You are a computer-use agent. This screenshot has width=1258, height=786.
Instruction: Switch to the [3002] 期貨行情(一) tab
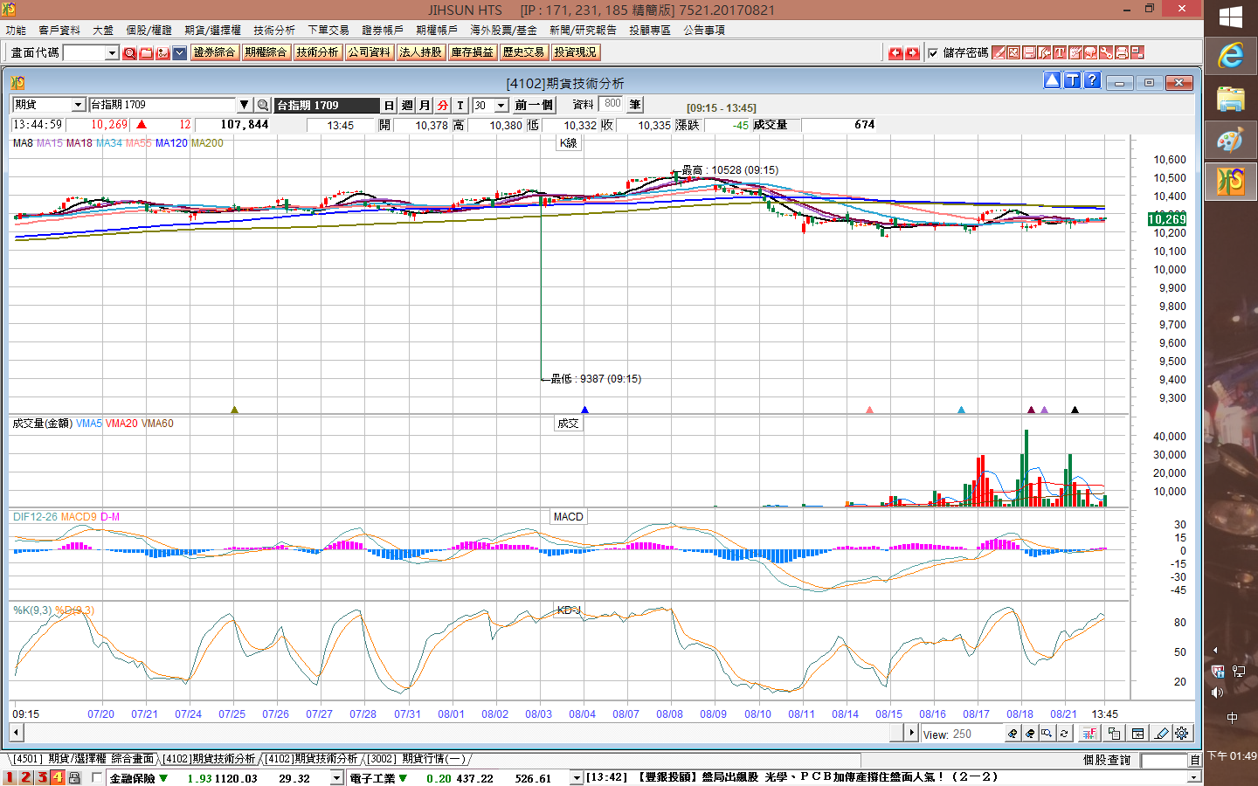pyautogui.click(x=417, y=759)
